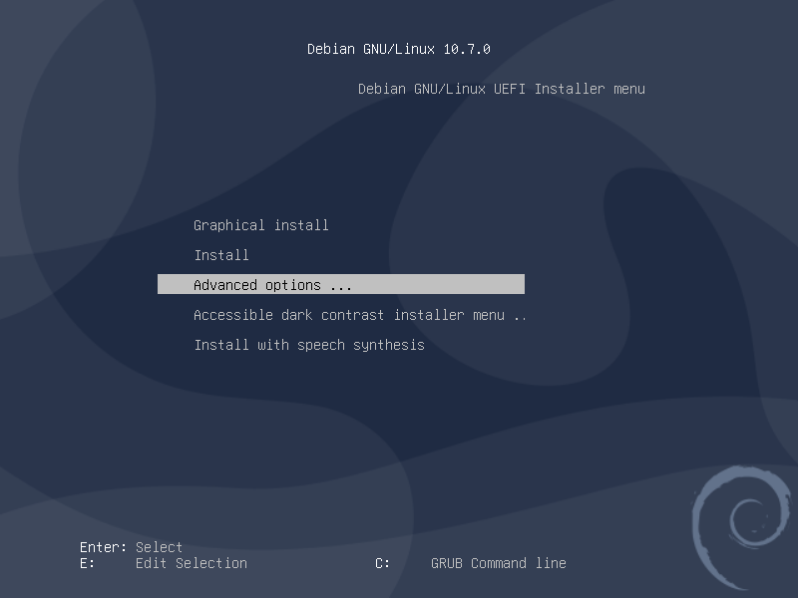Choose the plain Install entry
Image resolution: width=798 pixels, height=598 pixels.
tap(221, 255)
